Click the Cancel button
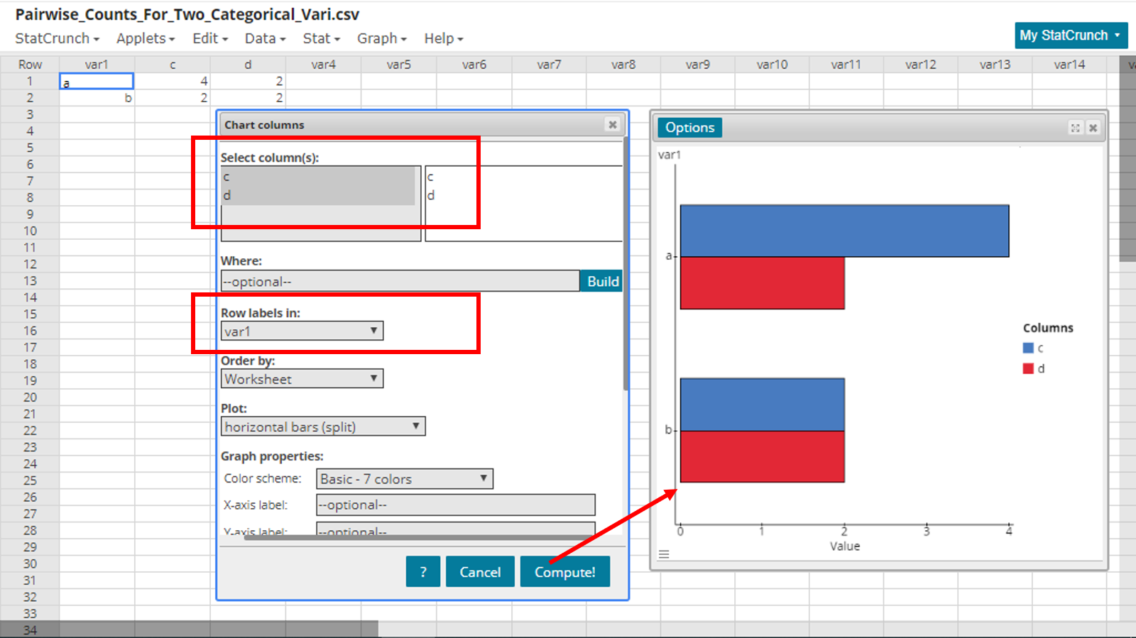 coord(480,572)
